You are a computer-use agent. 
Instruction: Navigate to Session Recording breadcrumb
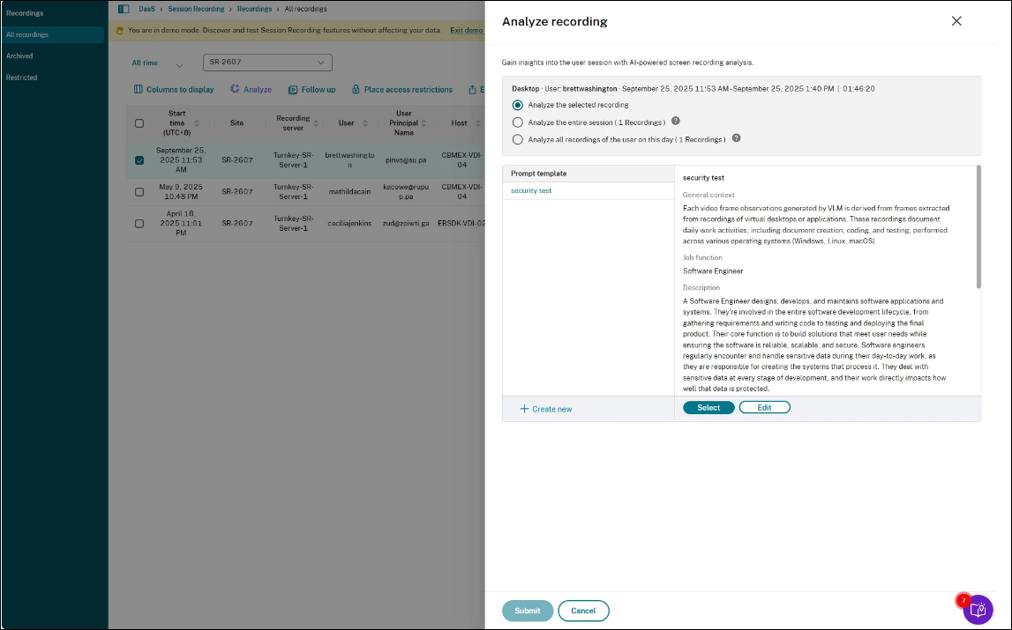click(x=196, y=9)
